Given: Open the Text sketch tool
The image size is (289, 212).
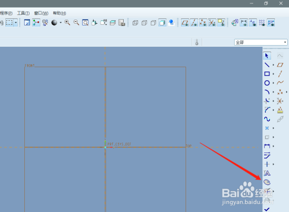Looking at the screenshot, I should click(267, 173).
